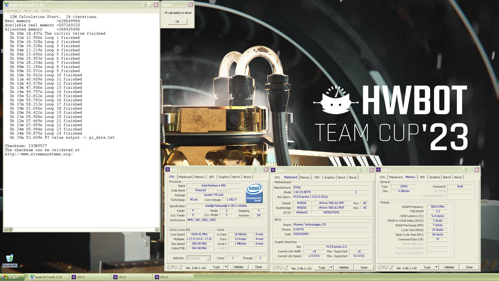Click the Loop 24 finished line
Image resolution: width=499 pixels, height=281 pixels.
pos(46,133)
